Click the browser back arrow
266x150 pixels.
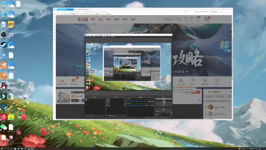[58, 12]
